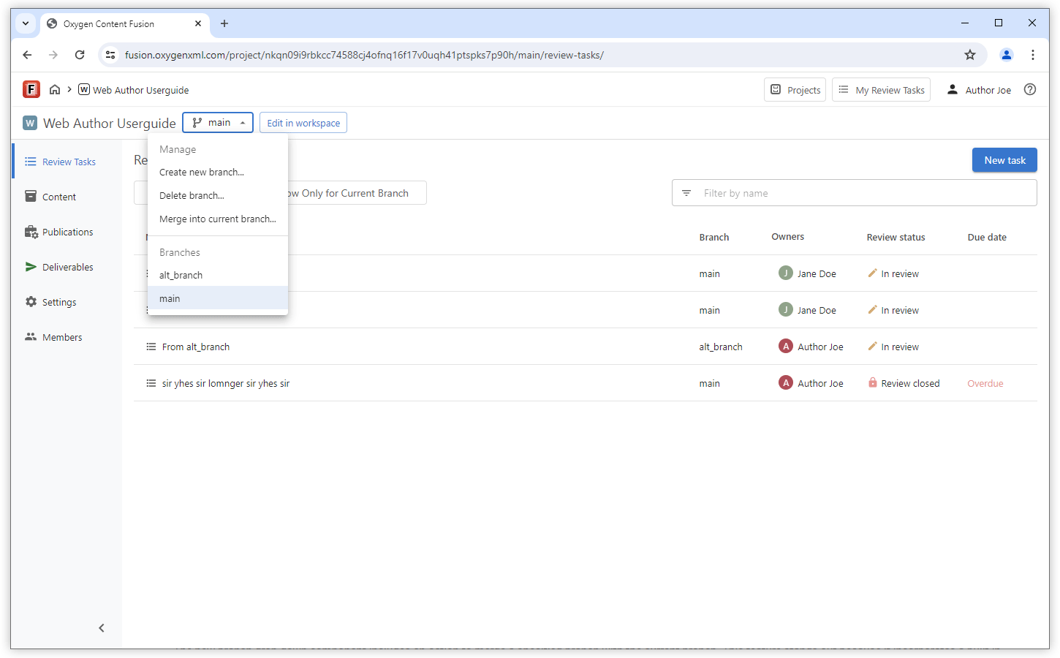Choose Merge into current branch...
The height and width of the screenshot is (658, 1060).
(x=218, y=219)
